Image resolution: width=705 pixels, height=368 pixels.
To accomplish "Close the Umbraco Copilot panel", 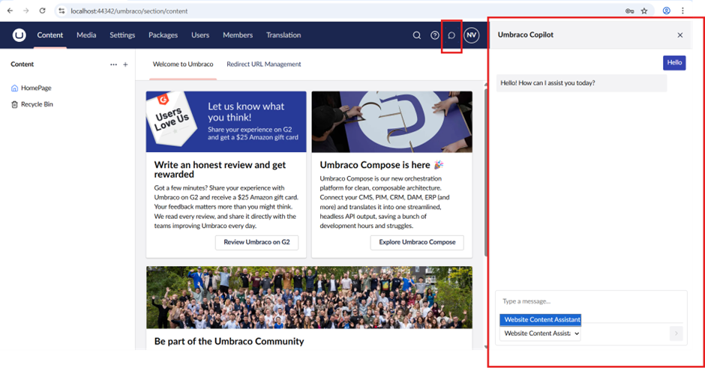I will (x=679, y=35).
